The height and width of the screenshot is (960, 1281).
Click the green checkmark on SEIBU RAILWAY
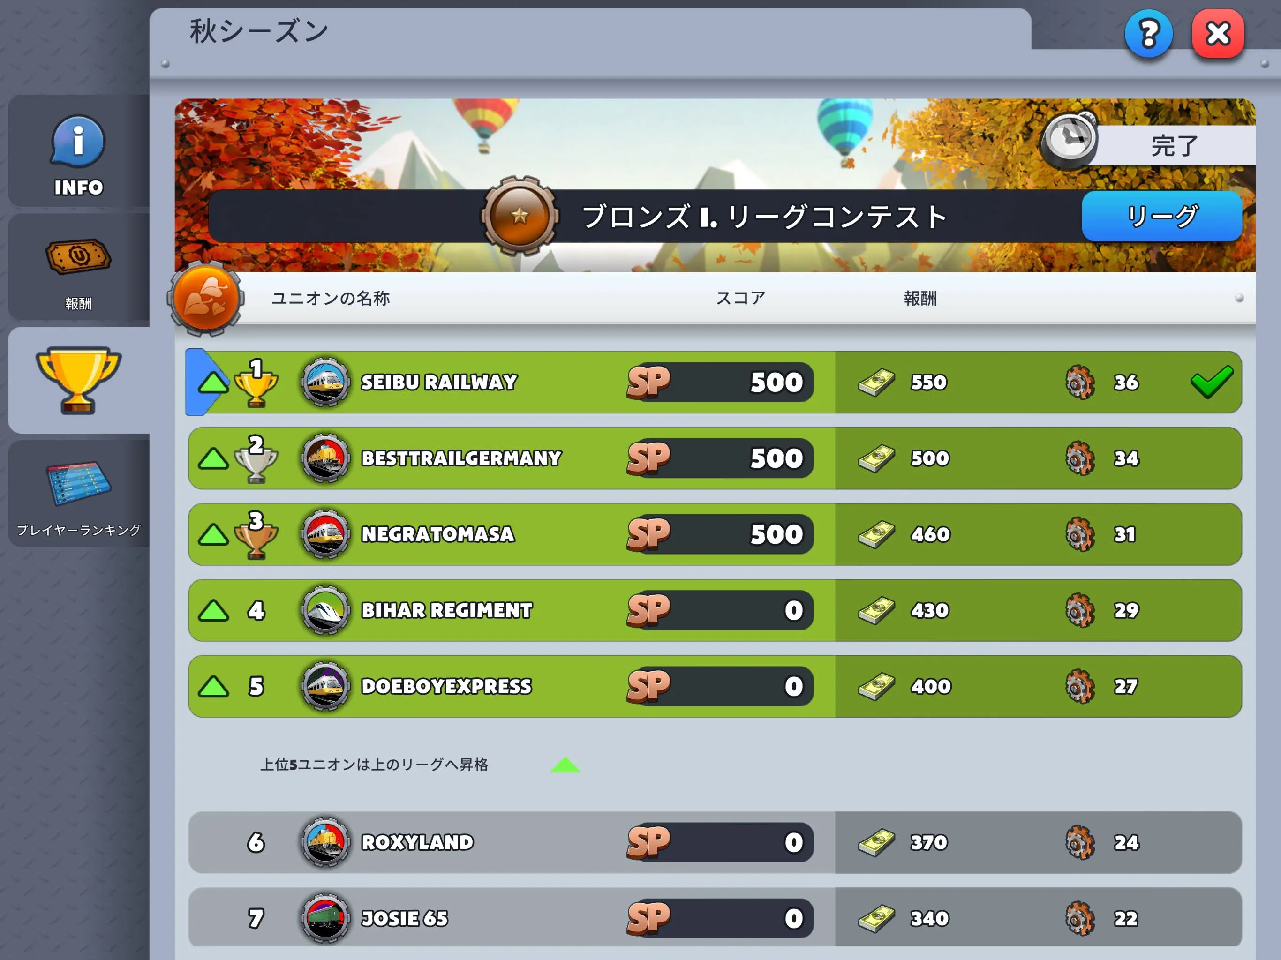[x=1212, y=382]
